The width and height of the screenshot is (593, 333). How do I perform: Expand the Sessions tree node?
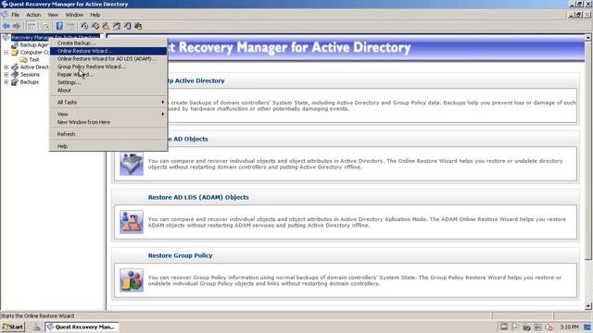coord(6,75)
